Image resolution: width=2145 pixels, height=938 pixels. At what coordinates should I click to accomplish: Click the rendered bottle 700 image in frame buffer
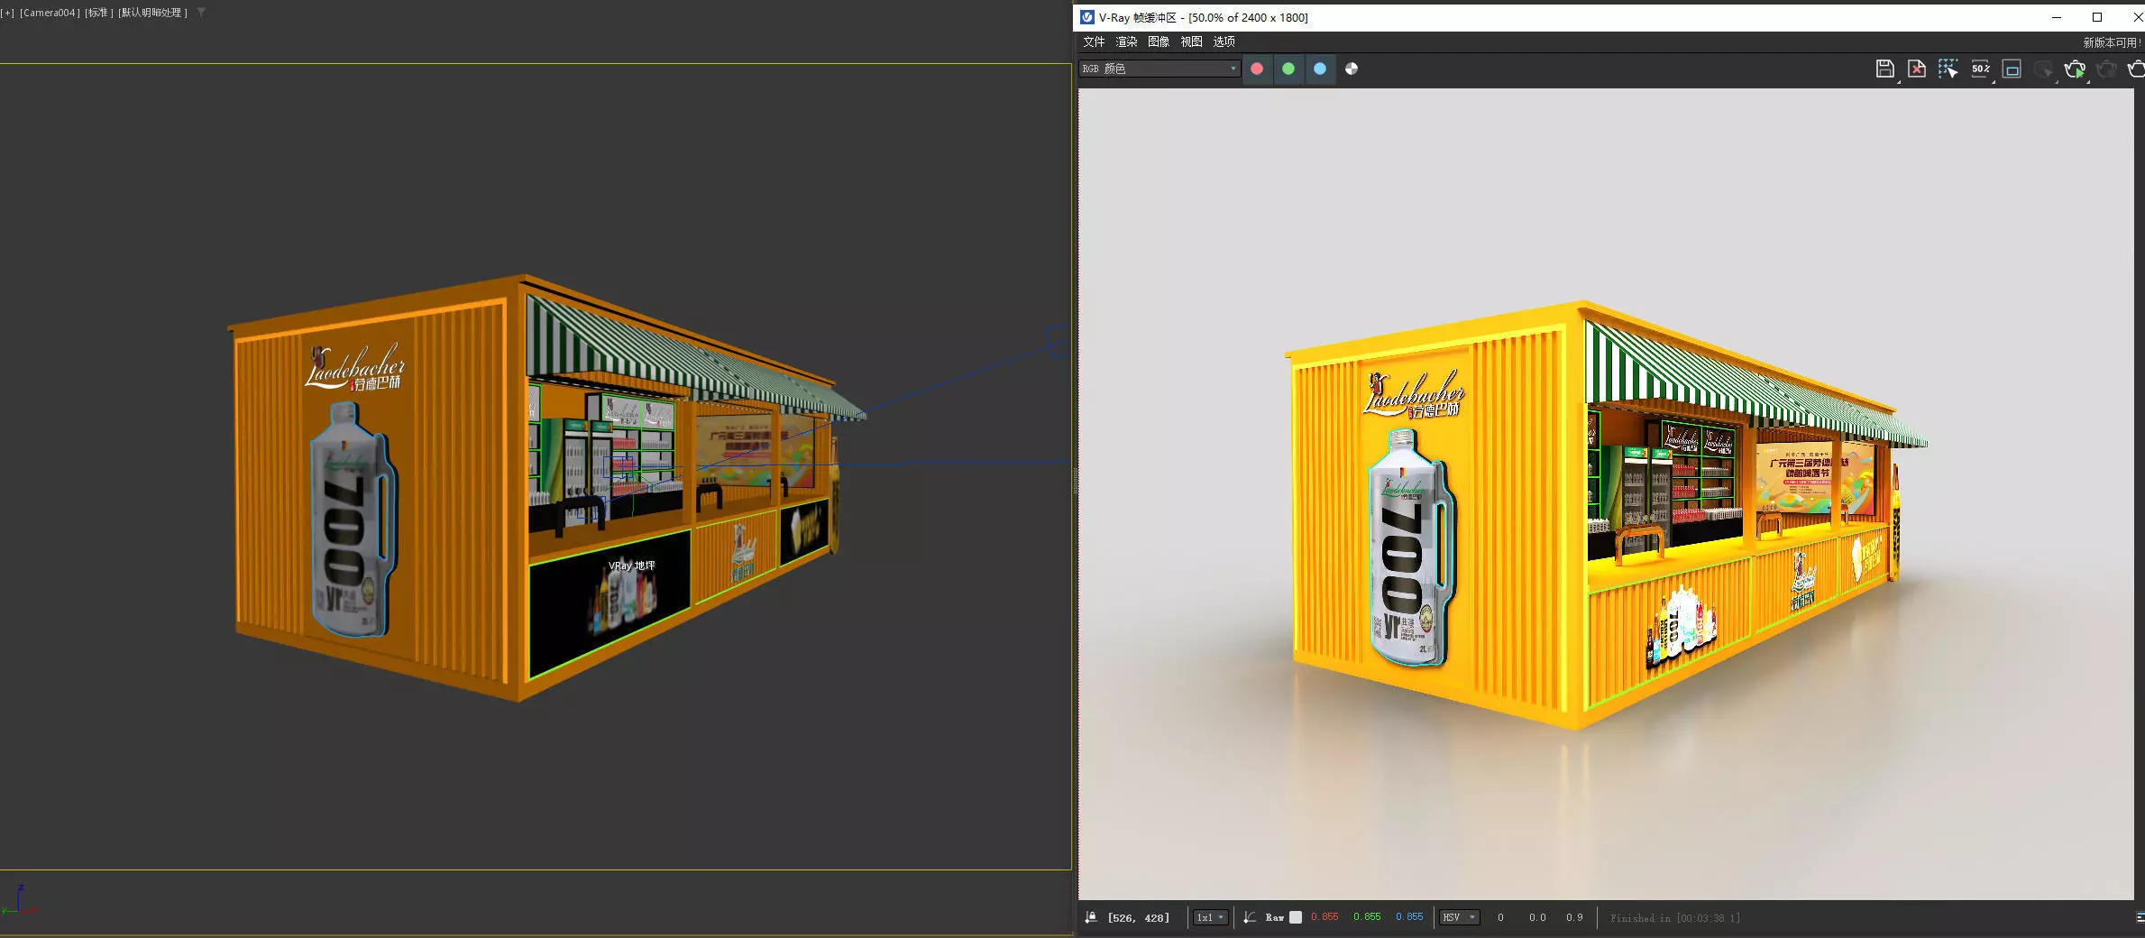point(1410,548)
